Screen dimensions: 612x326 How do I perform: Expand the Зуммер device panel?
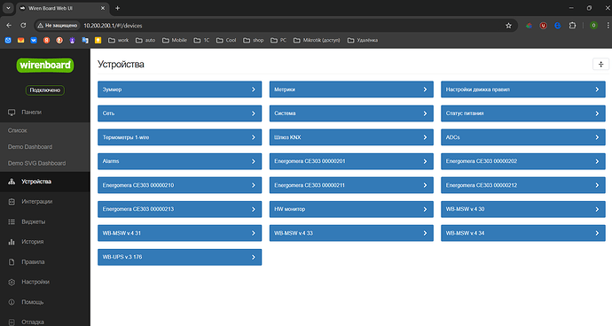click(179, 89)
